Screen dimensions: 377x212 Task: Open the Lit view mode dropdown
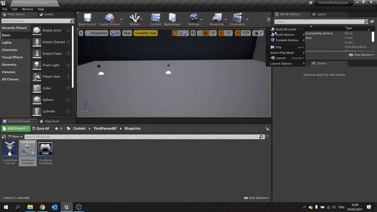pos(115,33)
